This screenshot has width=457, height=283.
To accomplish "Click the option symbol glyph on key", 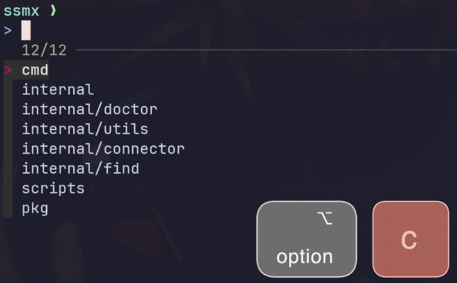I will coord(325,218).
